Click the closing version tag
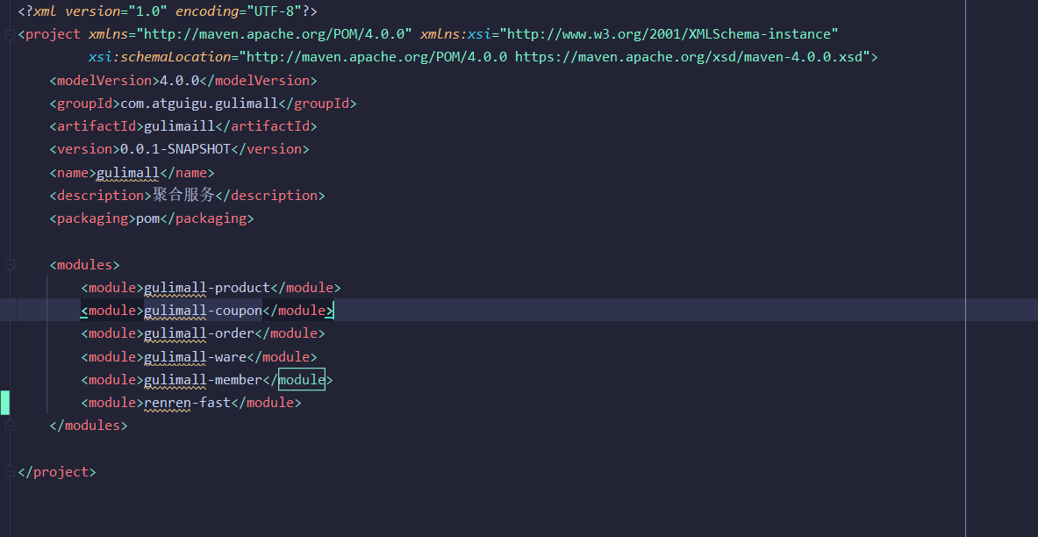This screenshot has height=537, width=1038. 270,150
